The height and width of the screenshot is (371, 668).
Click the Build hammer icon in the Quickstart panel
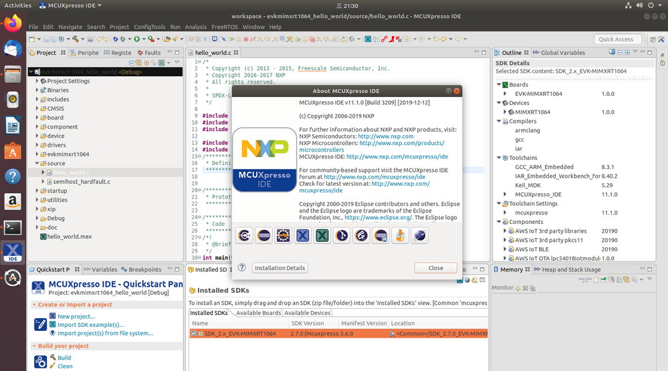pos(53,358)
